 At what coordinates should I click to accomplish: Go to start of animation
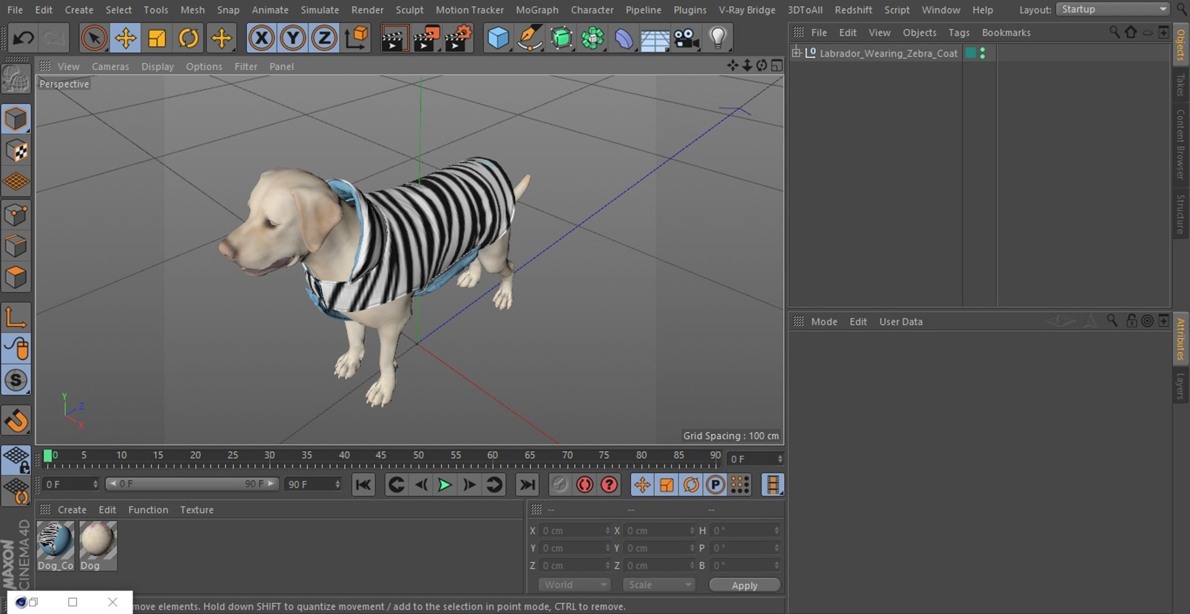[x=364, y=485]
